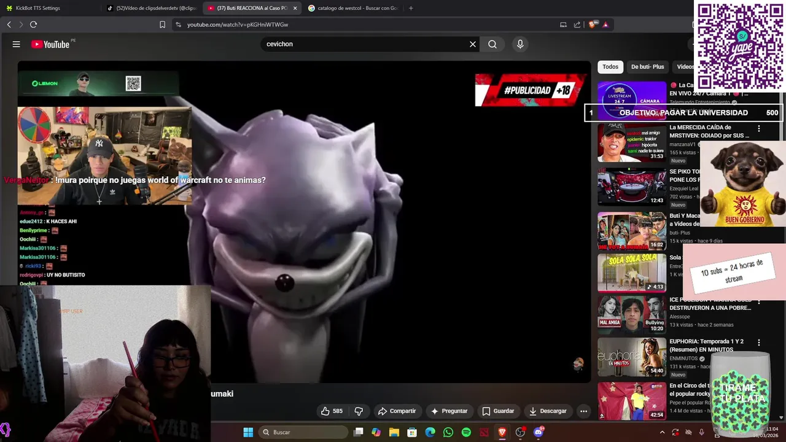Switch to the KickBot TTS Settings tab
This screenshot has width=786, height=442.
coord(50,8)
